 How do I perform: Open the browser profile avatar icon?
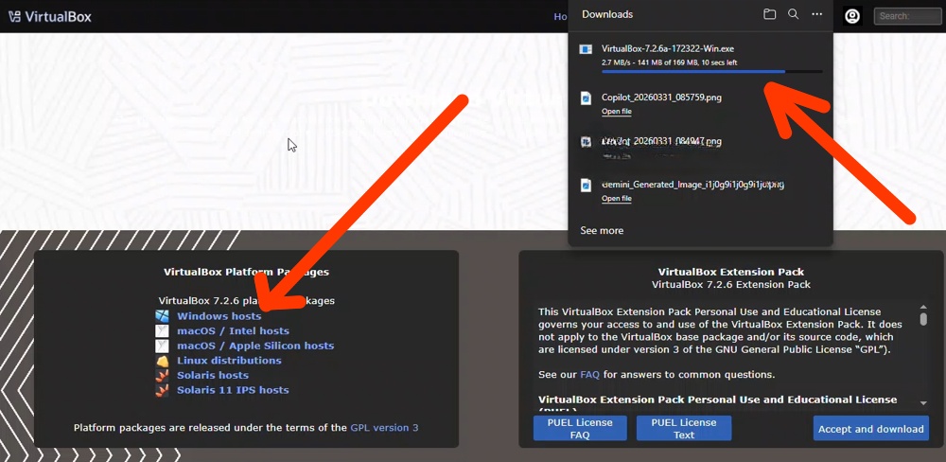[852, 16]
